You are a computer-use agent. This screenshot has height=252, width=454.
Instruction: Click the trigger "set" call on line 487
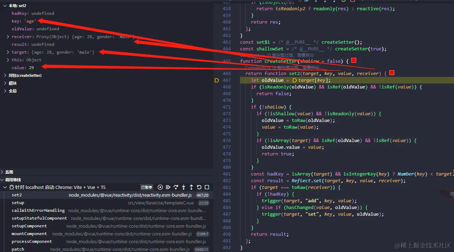point(323,214)
